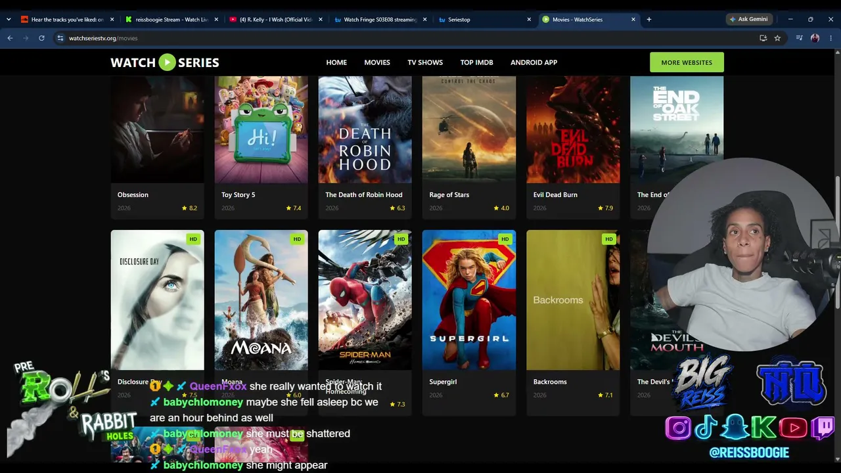Click the HD badge on Backrooms

[x=608, y=239]
